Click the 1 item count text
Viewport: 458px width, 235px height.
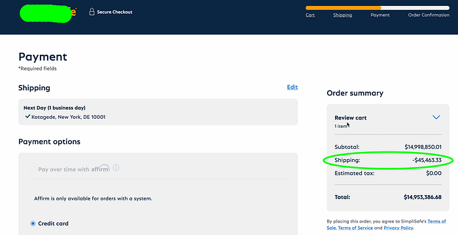(341, 126)
